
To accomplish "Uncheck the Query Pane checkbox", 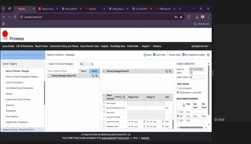I will (154, 54).
